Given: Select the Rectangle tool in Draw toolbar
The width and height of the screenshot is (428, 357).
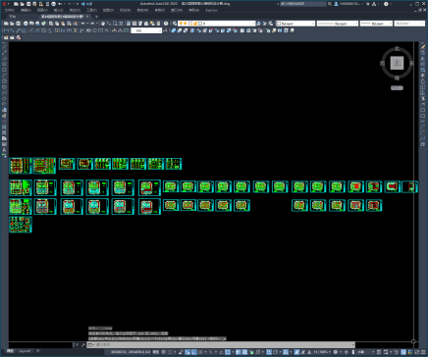Looking at the screenshot, I should 4,70.
